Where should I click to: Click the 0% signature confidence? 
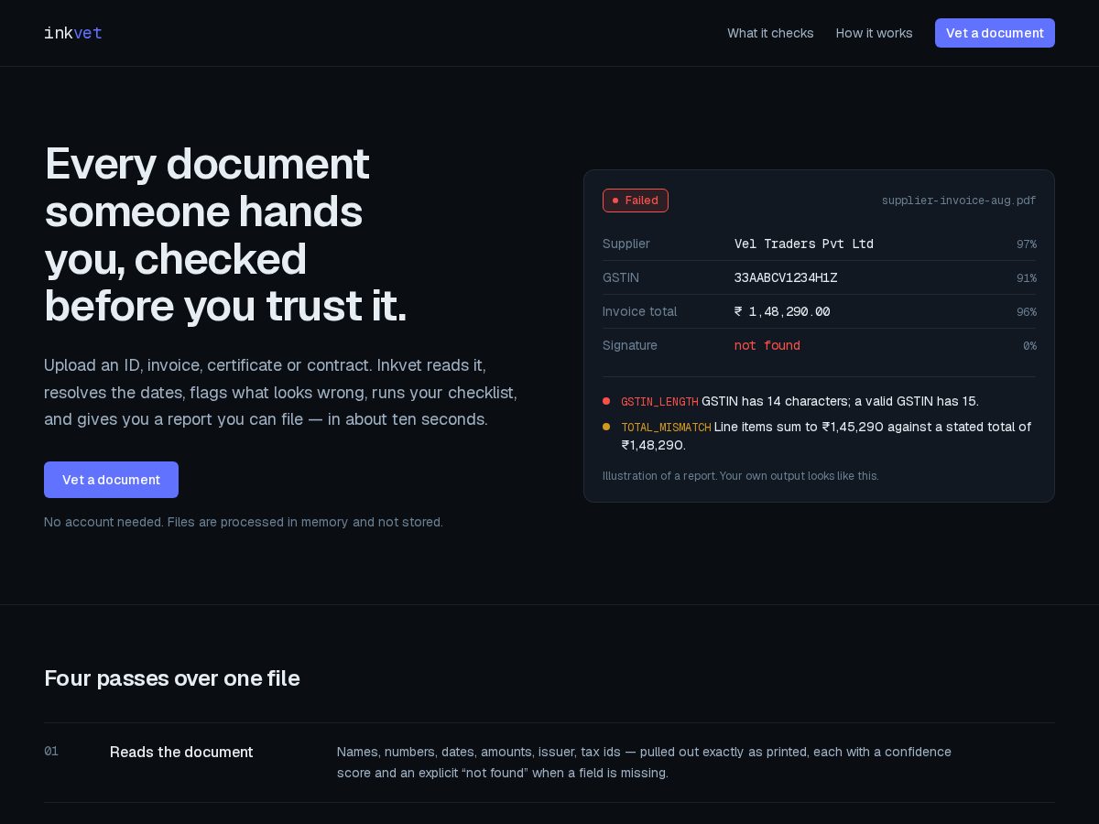coord(1029,346)
